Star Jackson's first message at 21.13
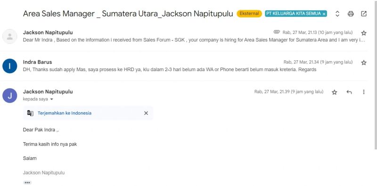The height and width of the screenshot is (186, 377). (x=364, y=33)
